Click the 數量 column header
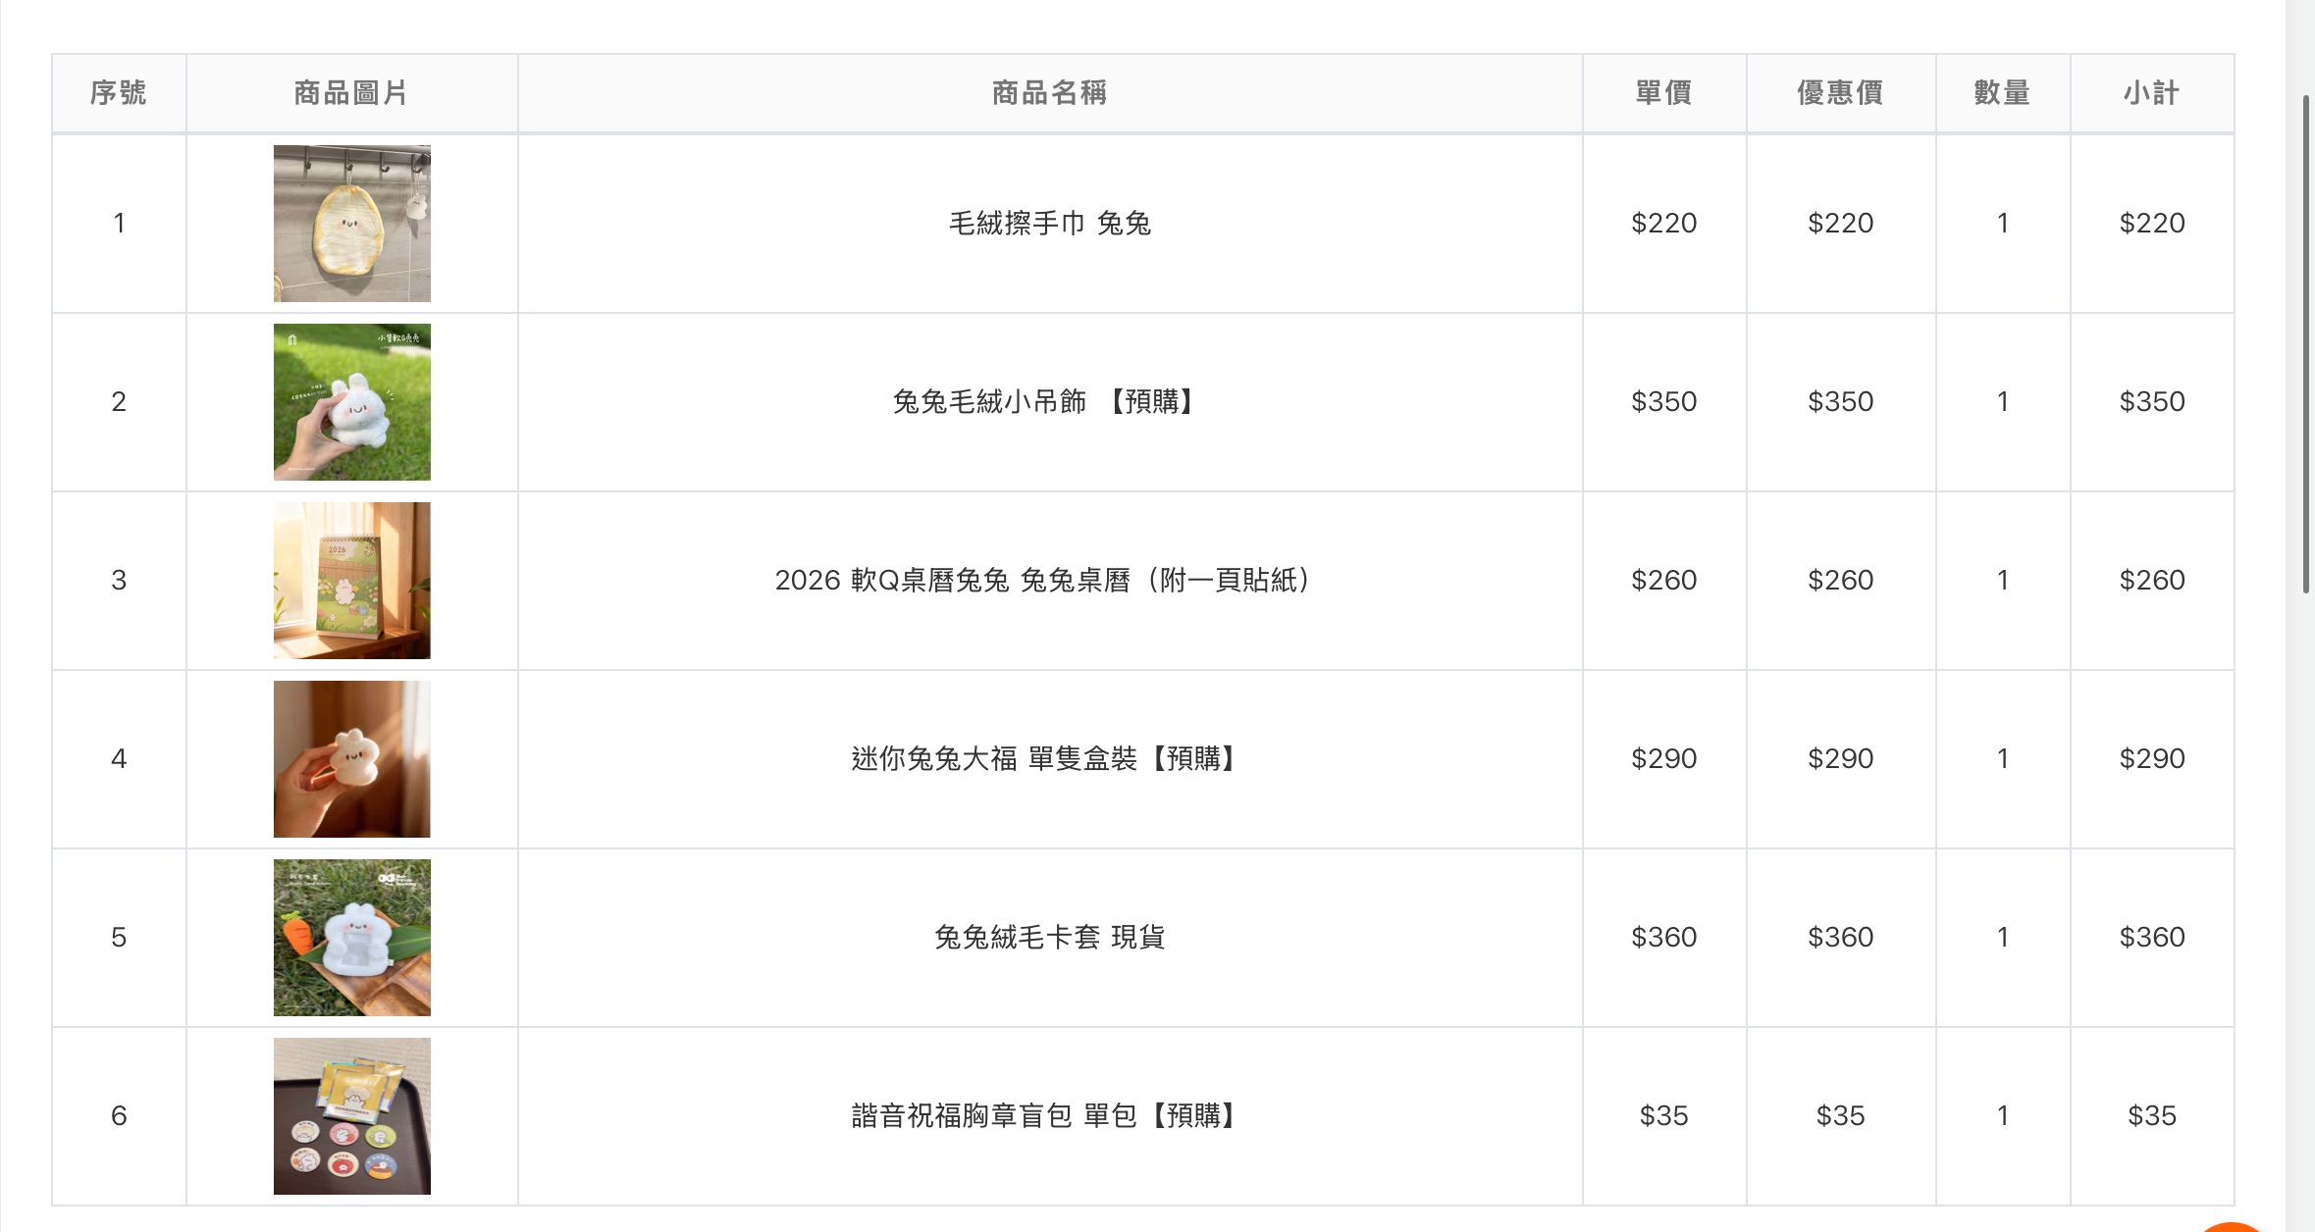2315x1232 pixels. pyautogui.click(x=2002, y=93)
